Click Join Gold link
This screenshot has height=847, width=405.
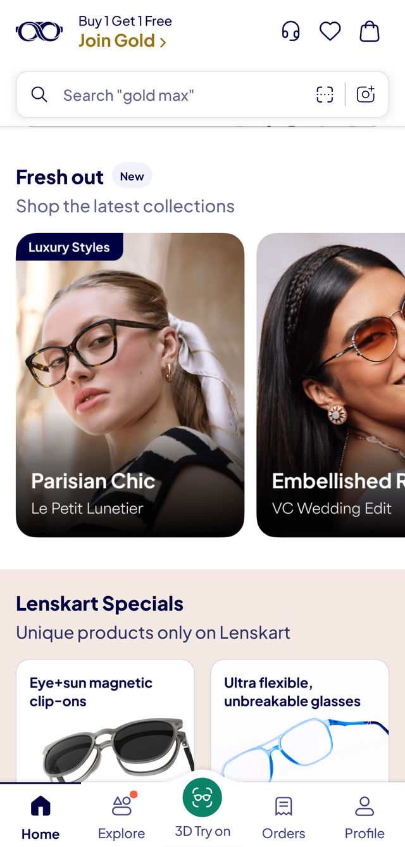116,41
